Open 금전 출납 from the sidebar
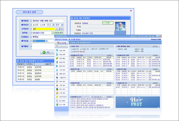This screenshot has height=121, width=179. 61,58
